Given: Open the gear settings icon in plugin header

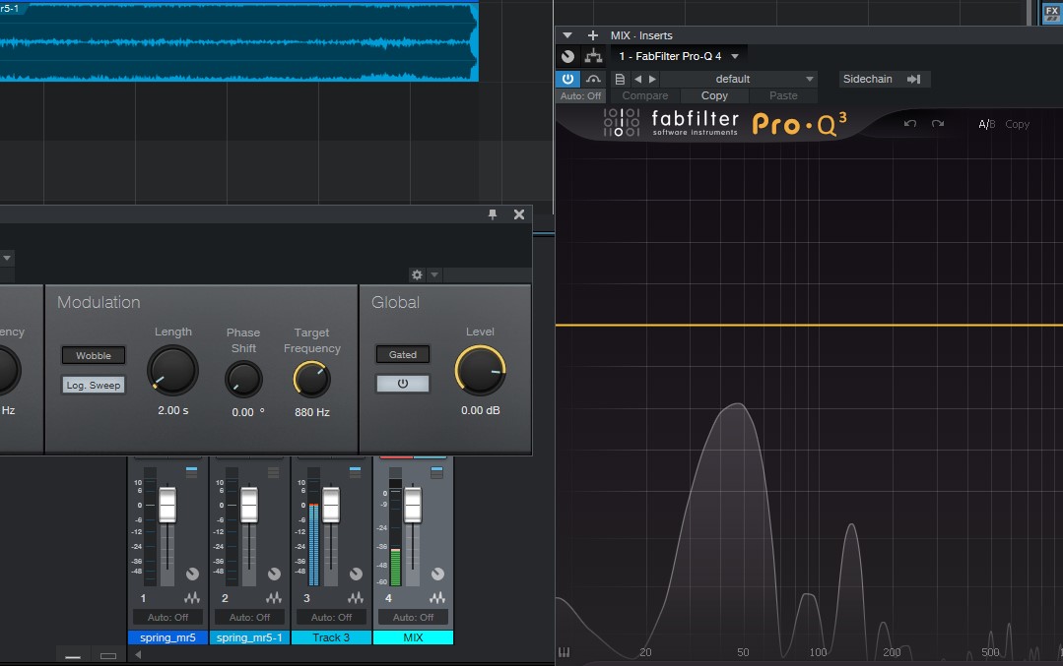Looking at the screenshot, I should [417, 274].
